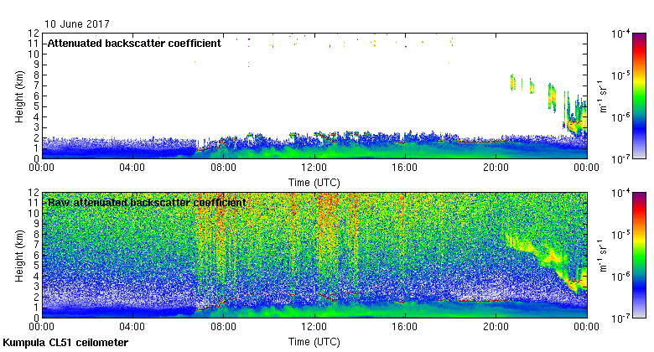Click the "6" height tick on the lower plot
Image resolution: width=654 pixels, height=352 pixels.
click(x=37, y=256)
